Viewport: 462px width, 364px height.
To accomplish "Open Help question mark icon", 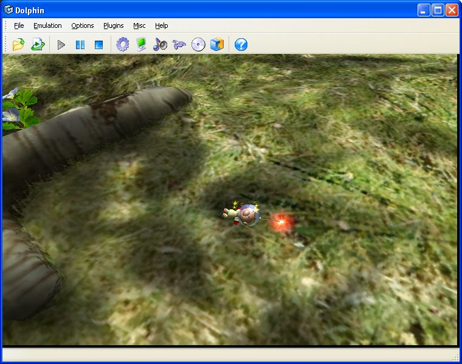I will coord(241,45).
